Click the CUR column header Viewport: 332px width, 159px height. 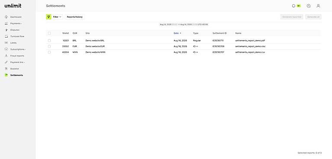(x=75, y=33)
